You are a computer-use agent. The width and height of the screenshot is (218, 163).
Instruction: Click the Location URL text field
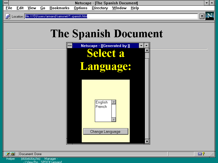[x=111, y=16]
